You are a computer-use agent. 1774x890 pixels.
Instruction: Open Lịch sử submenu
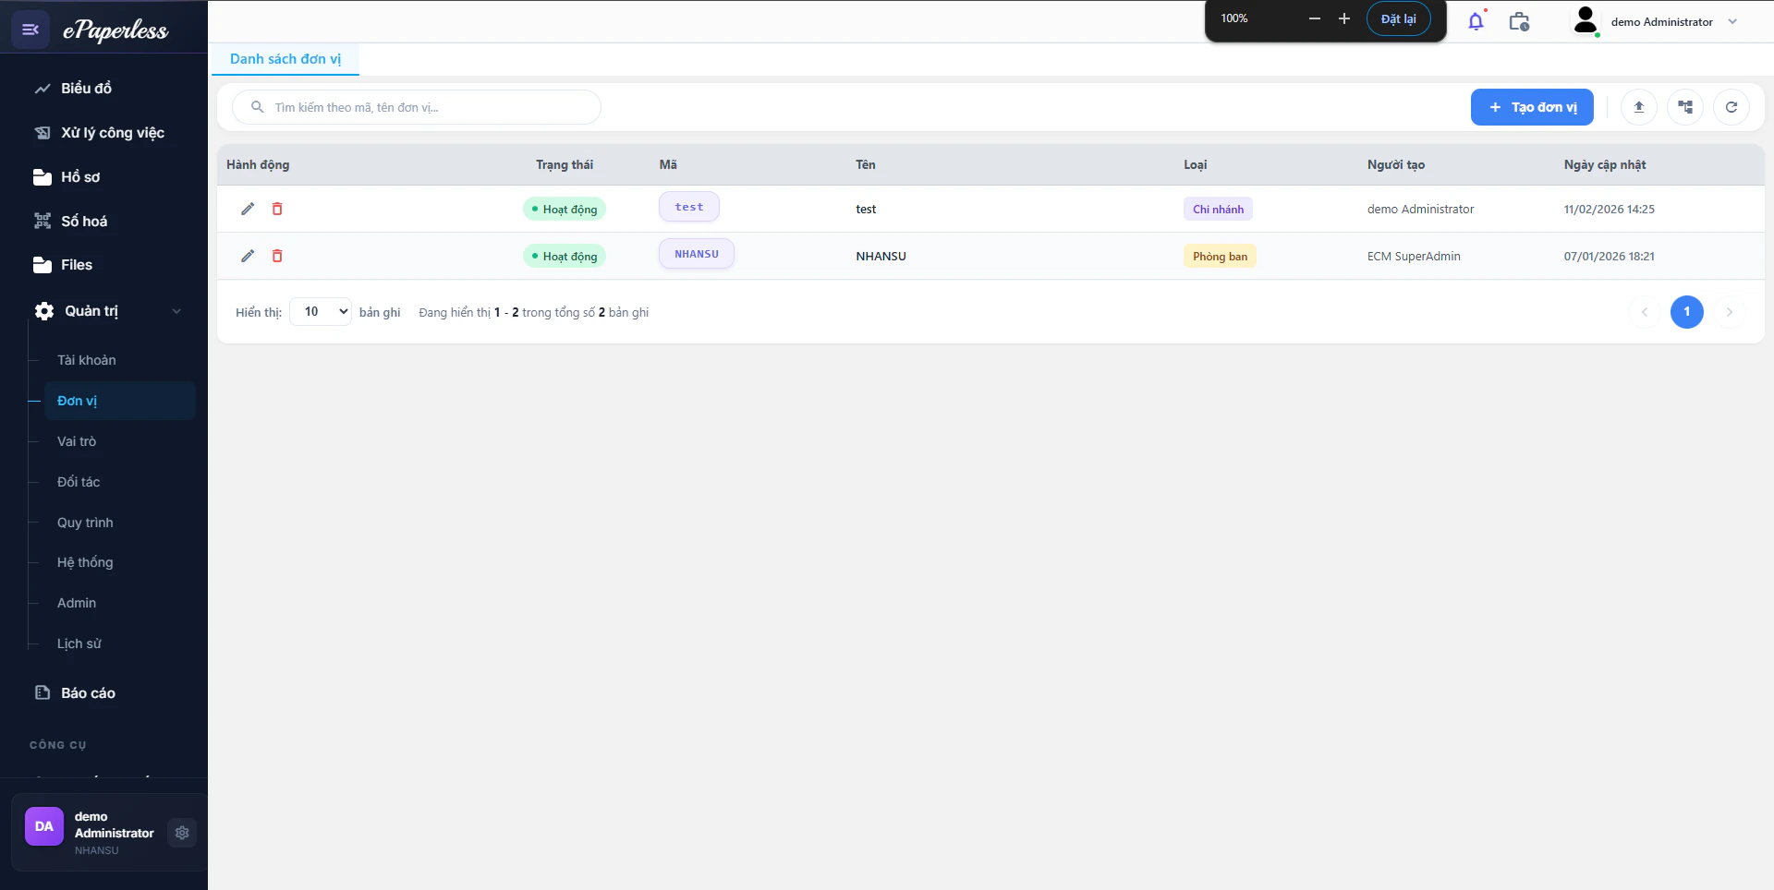tap(79, 643)
